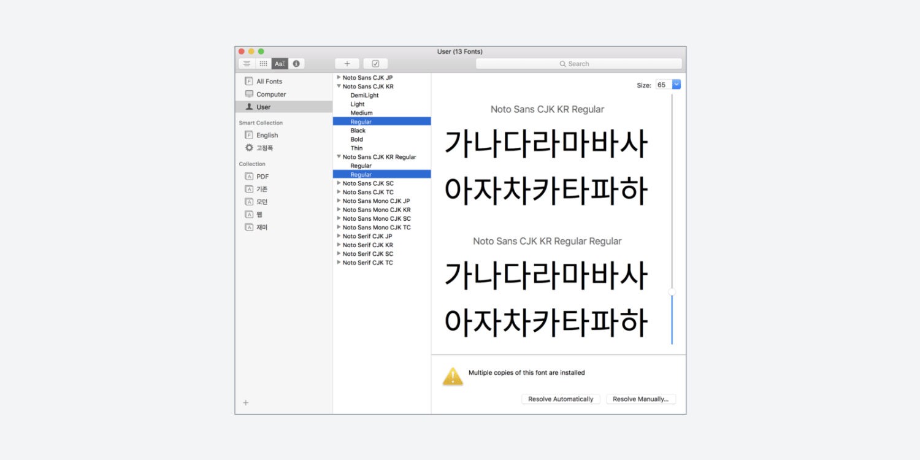This screenshot has width=920, height=460.
Task: Open 기존 collection
Action: click(x=284, y=189)
